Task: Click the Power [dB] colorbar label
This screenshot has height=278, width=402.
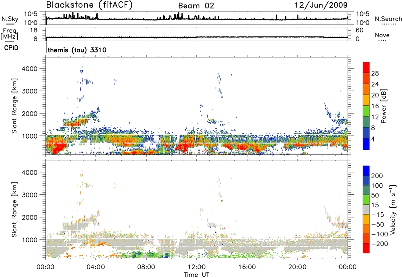Action: pos(383,106)
